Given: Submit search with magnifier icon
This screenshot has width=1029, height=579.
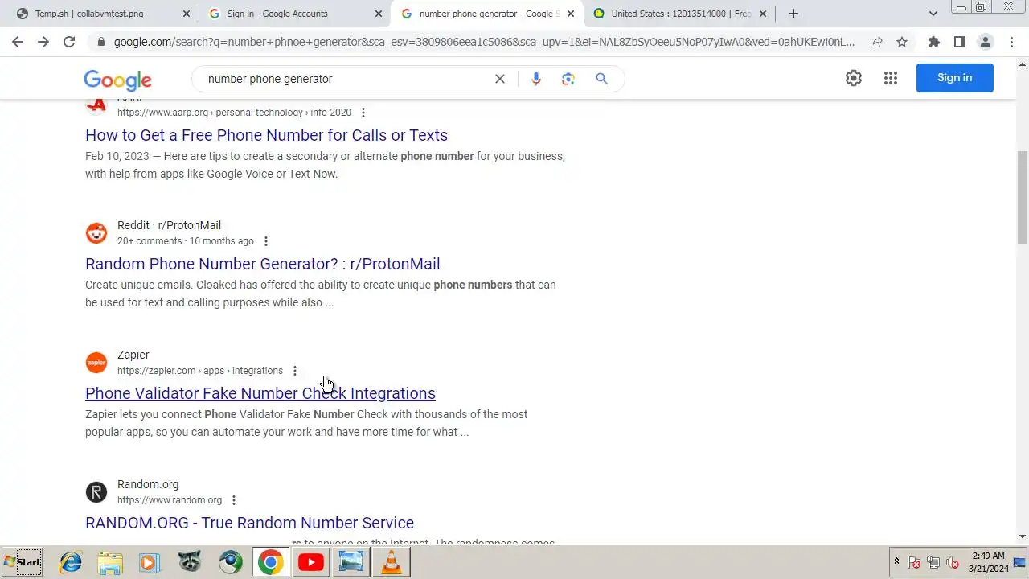Looking at the screenshot, I should (601, 79).
